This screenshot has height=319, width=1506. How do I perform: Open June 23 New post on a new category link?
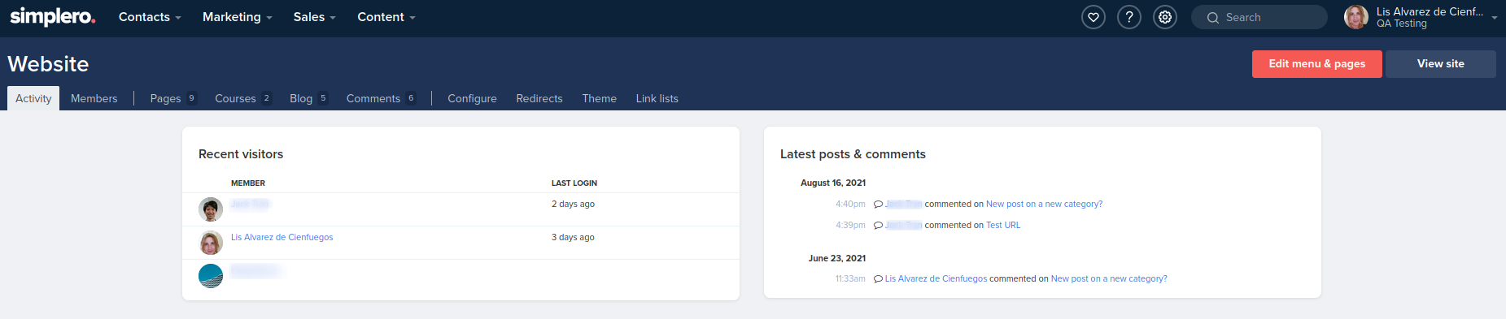[x=1109, y=279]
